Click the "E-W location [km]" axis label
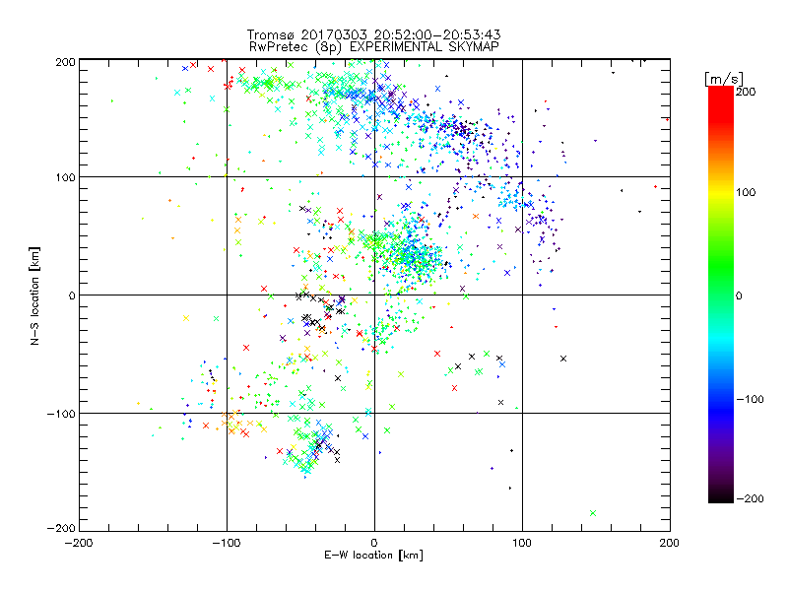This screenshot has width=788, height=591. coord(373,555)
